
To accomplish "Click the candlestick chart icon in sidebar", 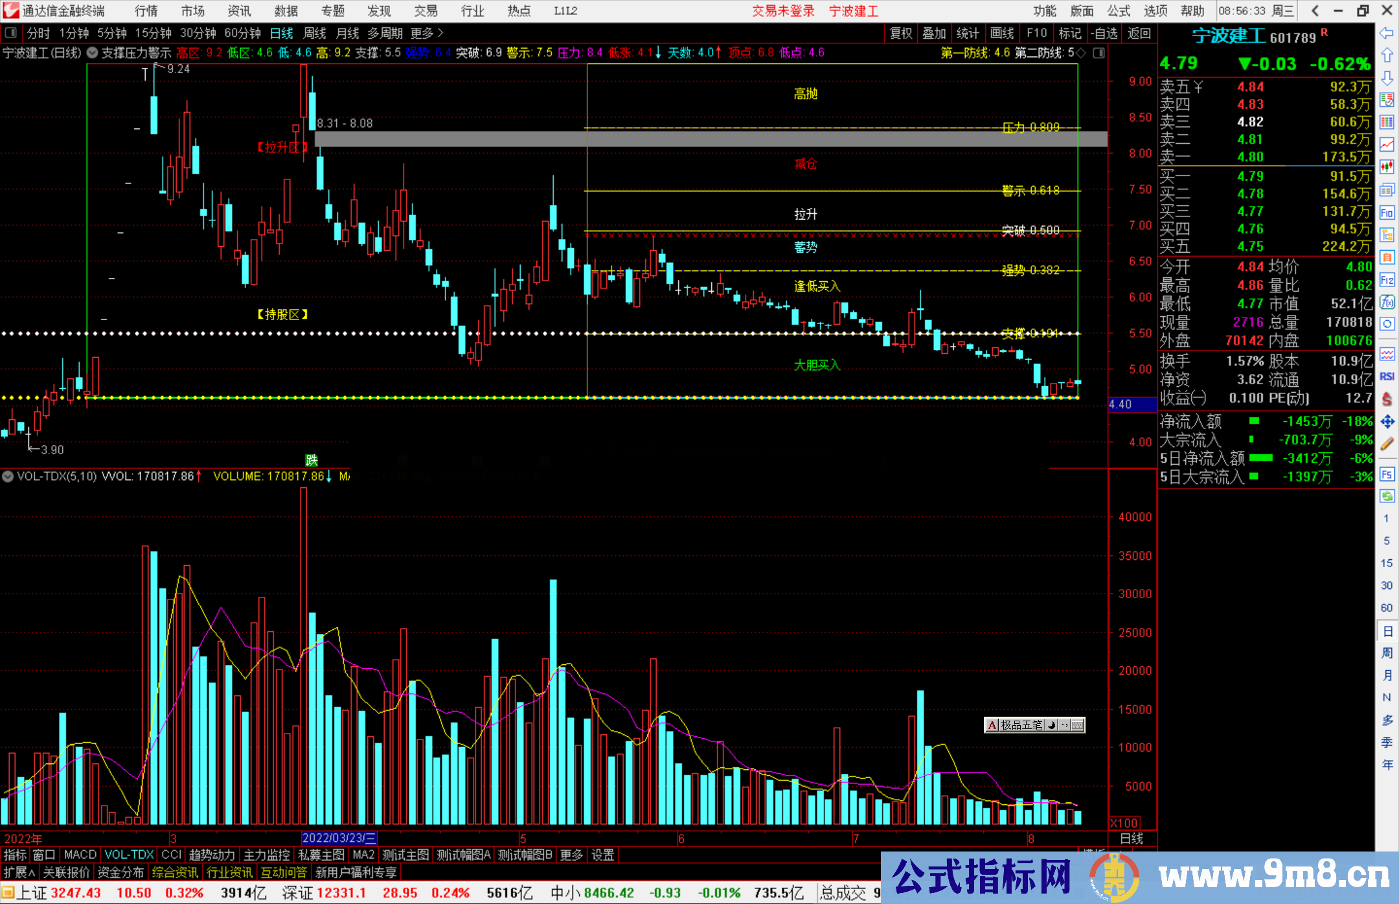I will 1387,167.
